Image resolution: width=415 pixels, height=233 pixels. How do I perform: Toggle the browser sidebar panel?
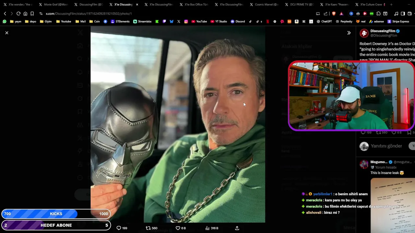click(403, 14)
